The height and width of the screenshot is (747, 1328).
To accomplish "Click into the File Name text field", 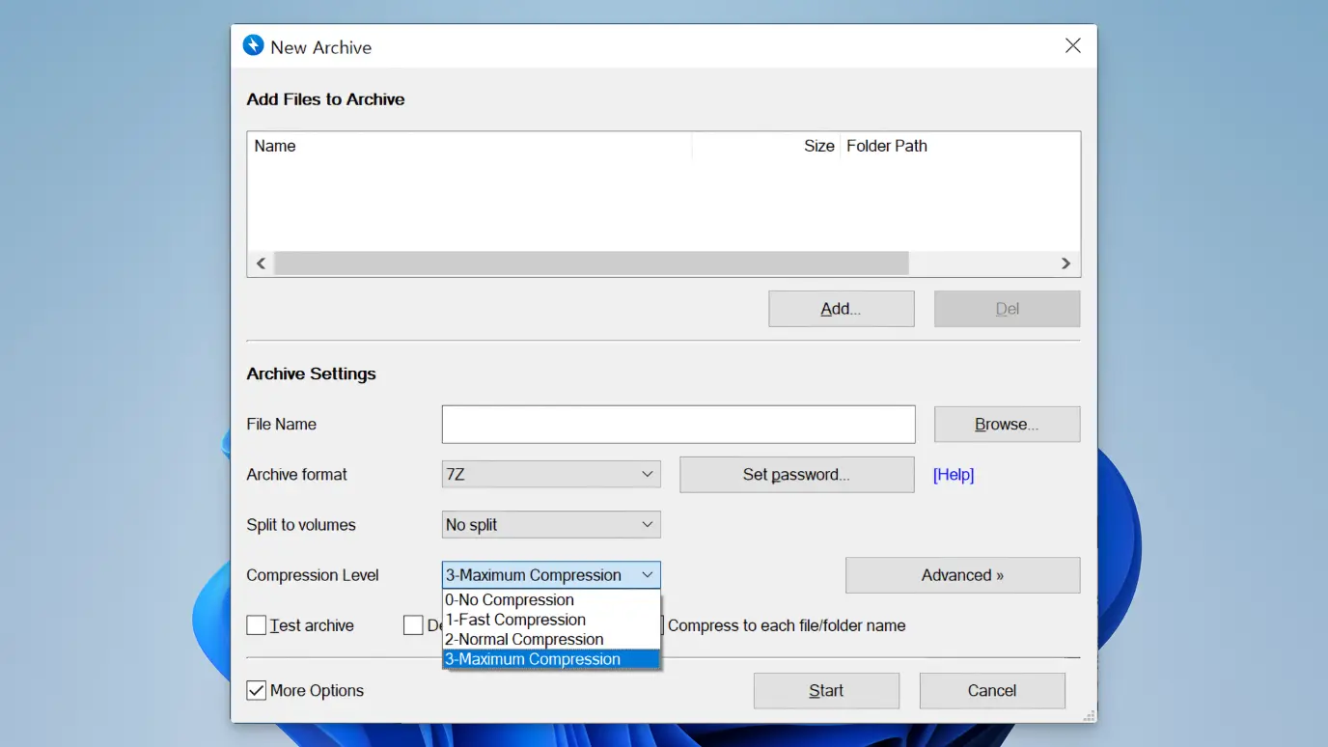I will point(678,425).
